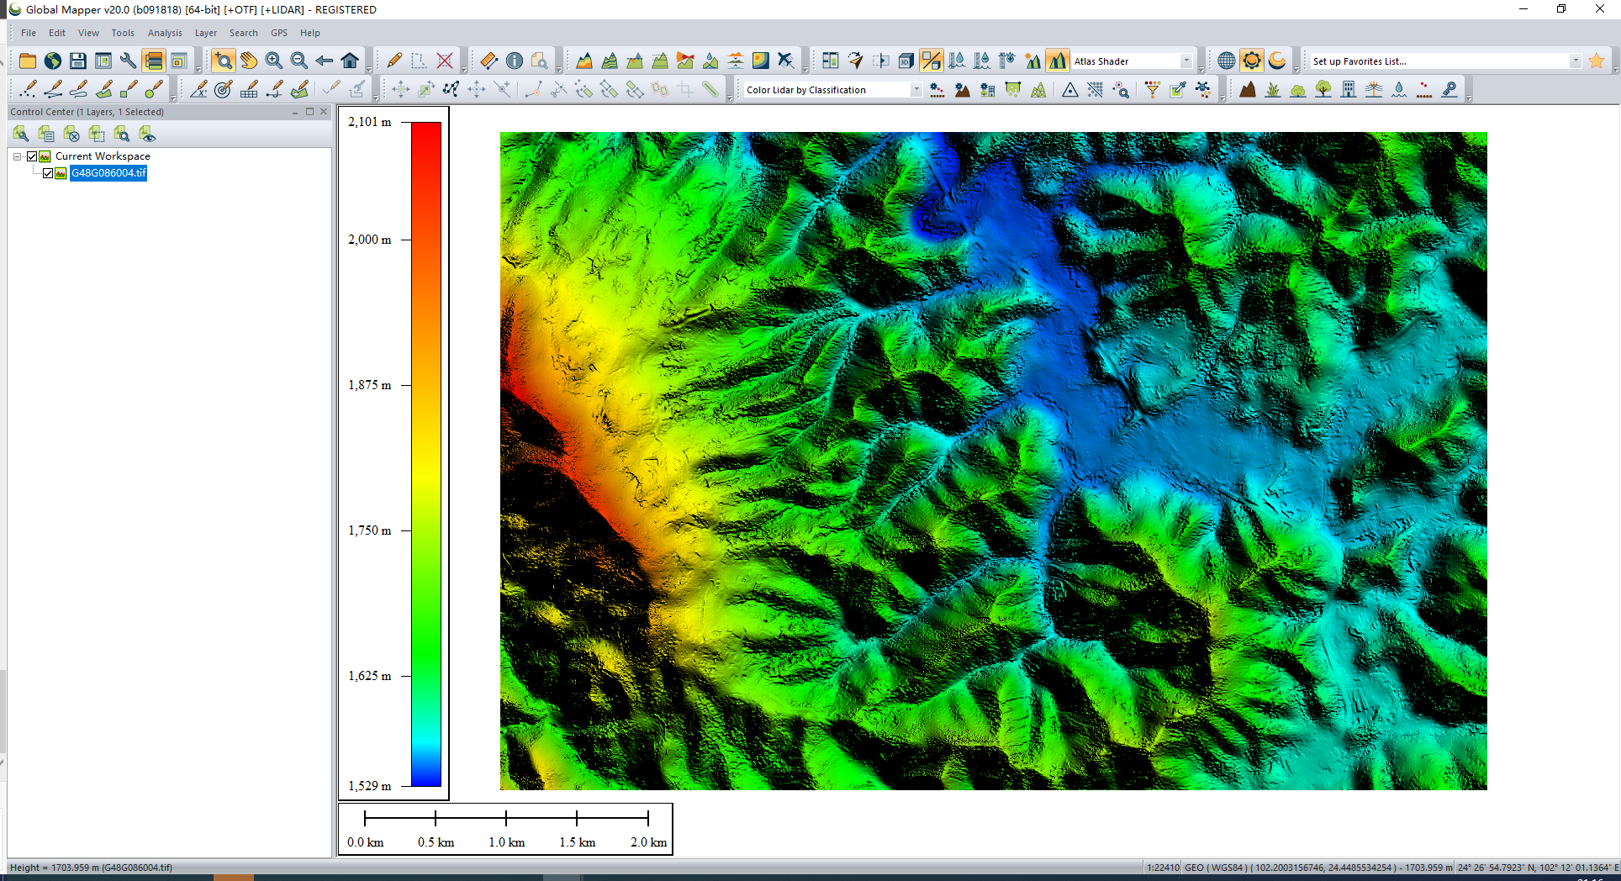1621x881 pixels.
Task: Click the Save Workspace floppy disk icon
Action: click(78, 61)
